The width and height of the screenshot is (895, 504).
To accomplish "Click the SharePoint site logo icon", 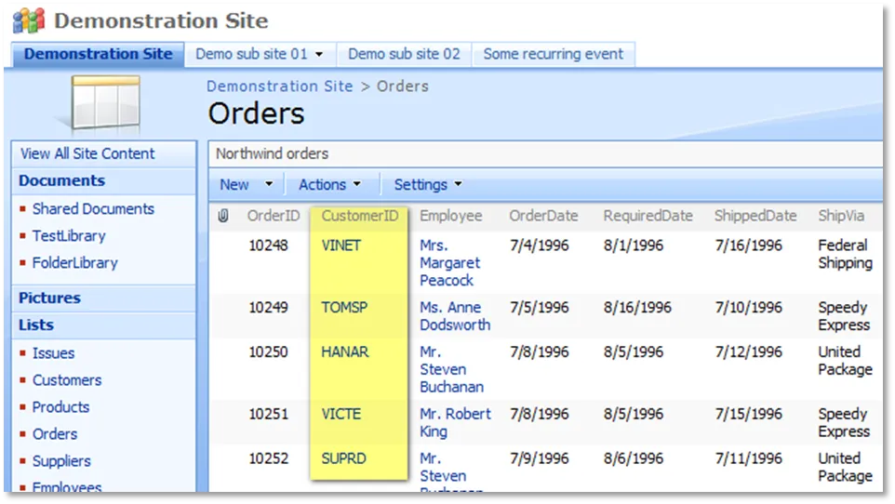I will click(29, 20).
